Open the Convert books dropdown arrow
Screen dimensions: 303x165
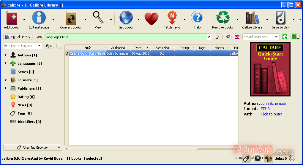[x=85, y=19]
